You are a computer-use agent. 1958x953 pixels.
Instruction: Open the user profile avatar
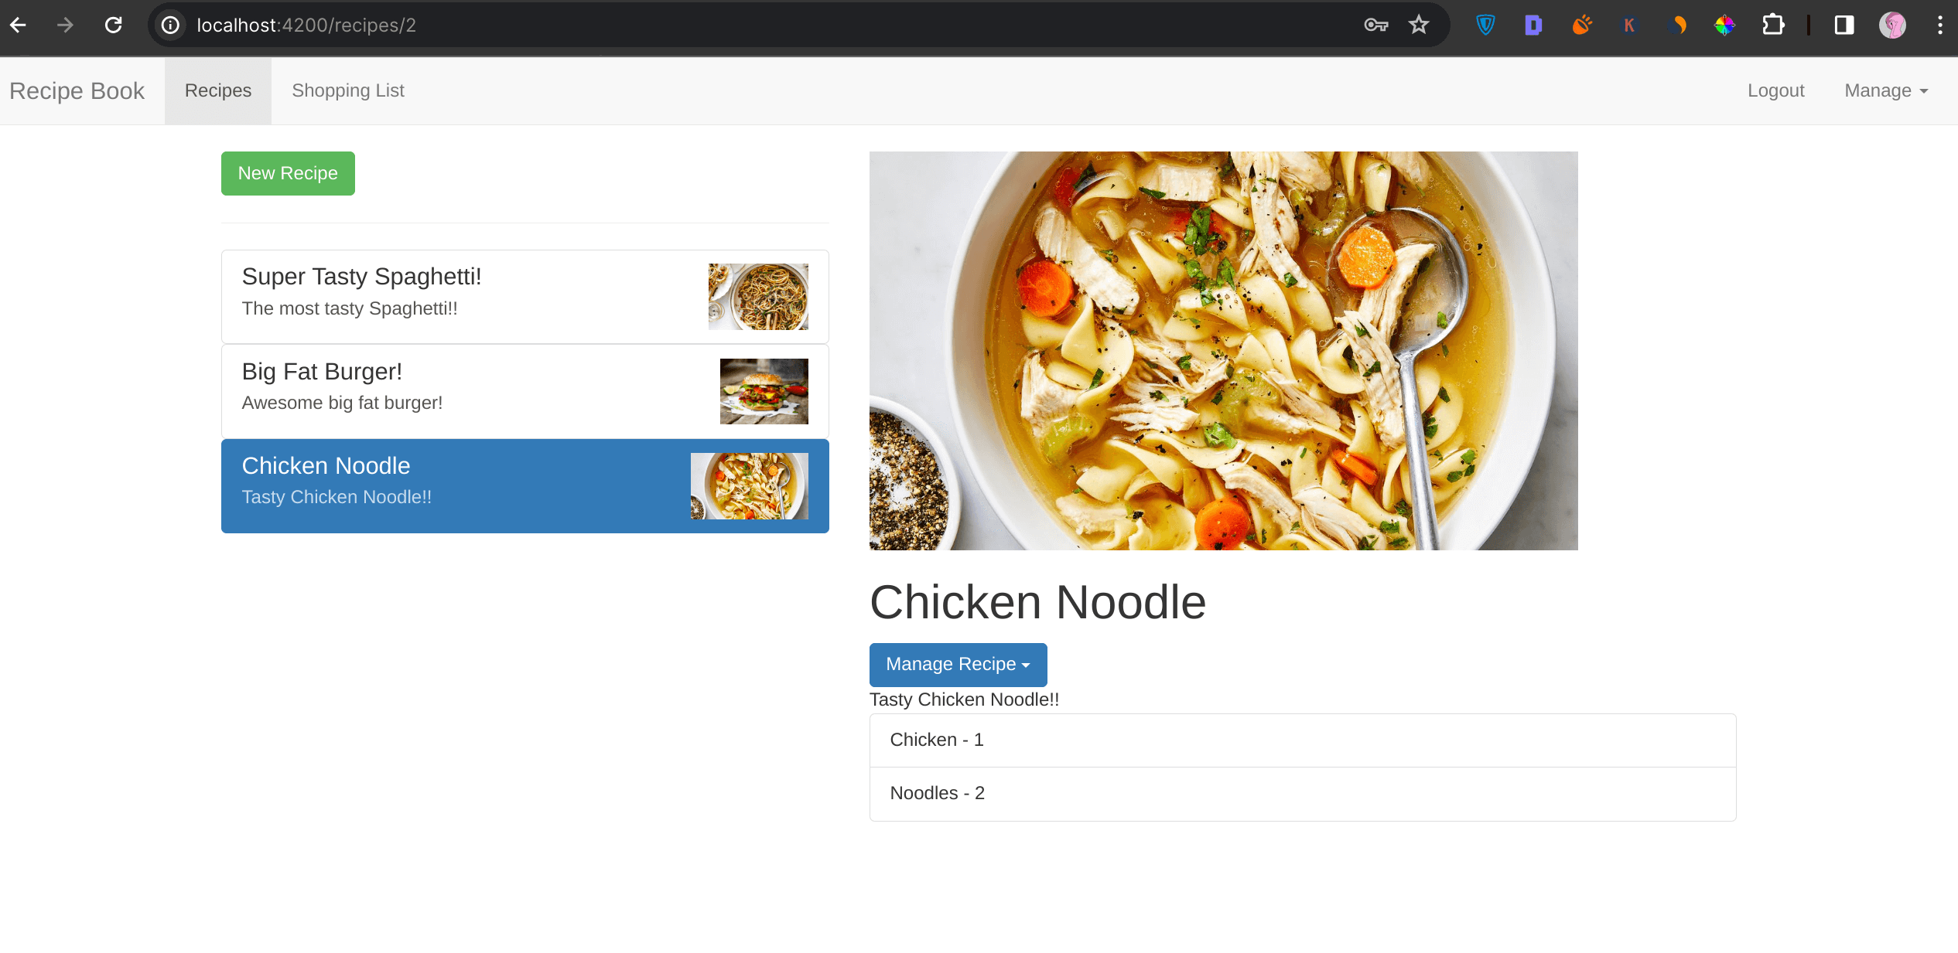click(x=1892, y=25)
